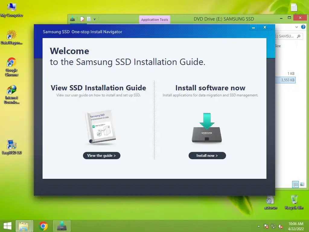Select Google Chrome desktop shortcut
This screenshot has height=232, width=309.
pyautogui.click(x=12, y=67)
